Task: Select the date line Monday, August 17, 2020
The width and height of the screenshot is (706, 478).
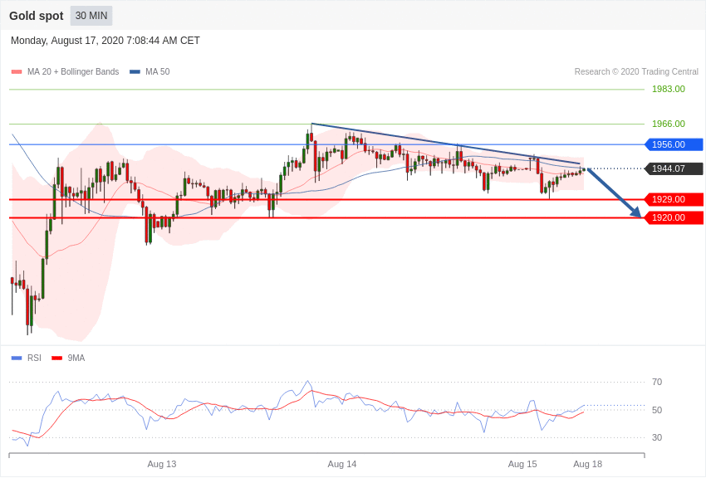Action: 105,41
